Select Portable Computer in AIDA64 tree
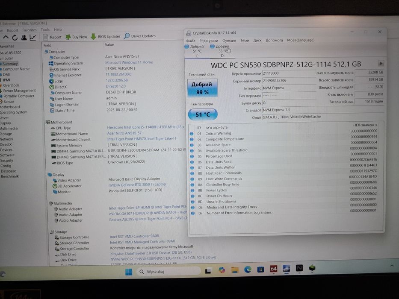The width and height of the screenshot is (399, 299). click(18, 96)
